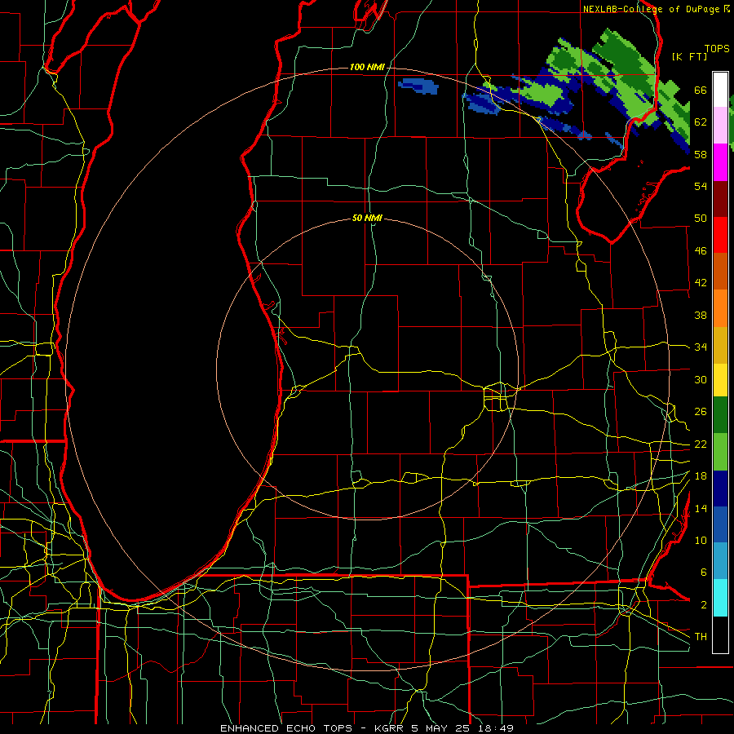Select the dark green legend swatch

pyautogui.click(x=720, y=415)
